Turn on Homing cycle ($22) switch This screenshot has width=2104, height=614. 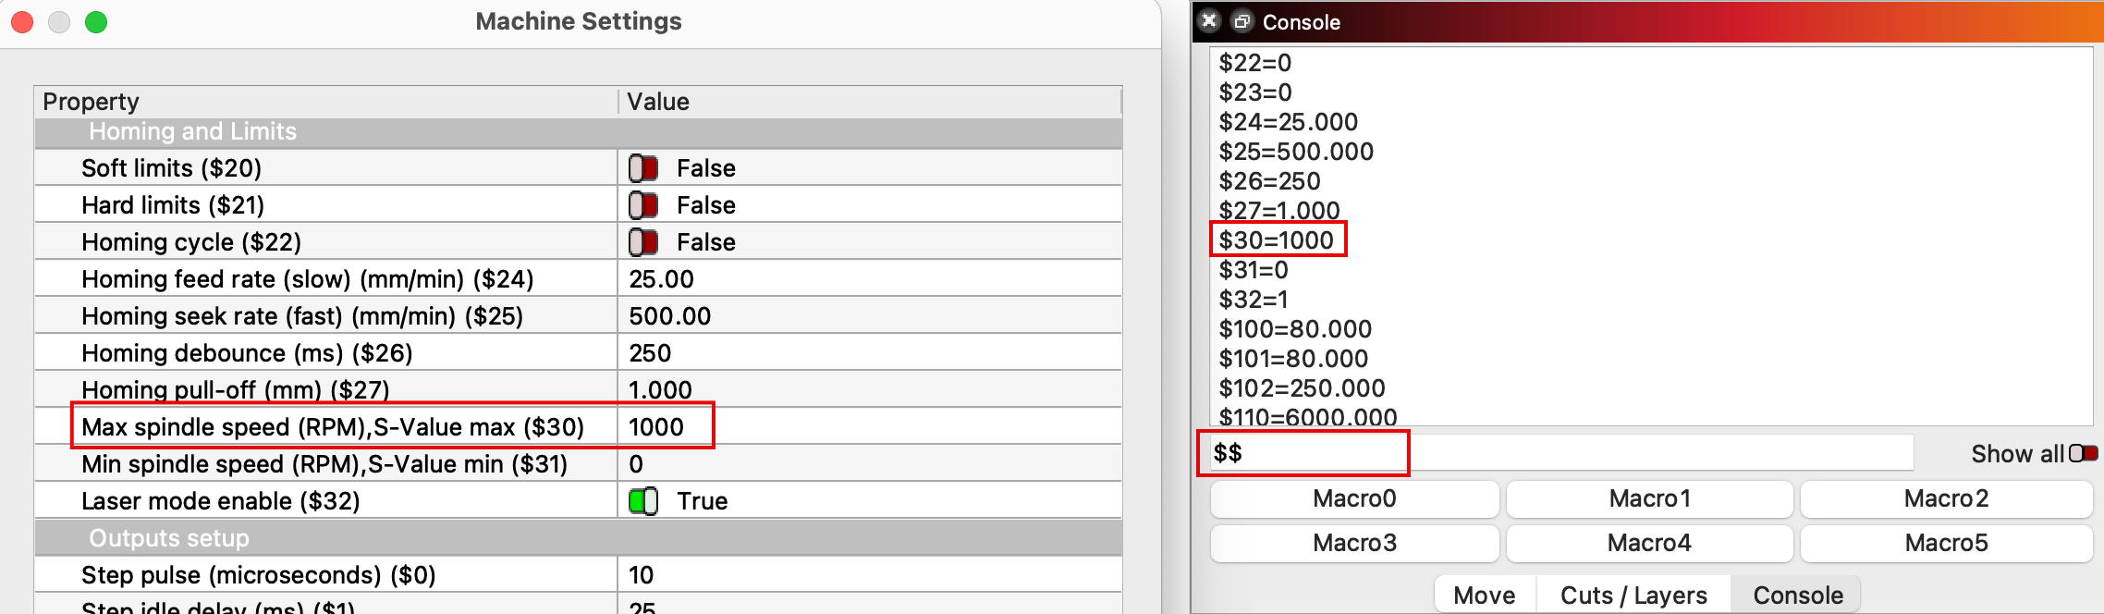coord(643,242)
